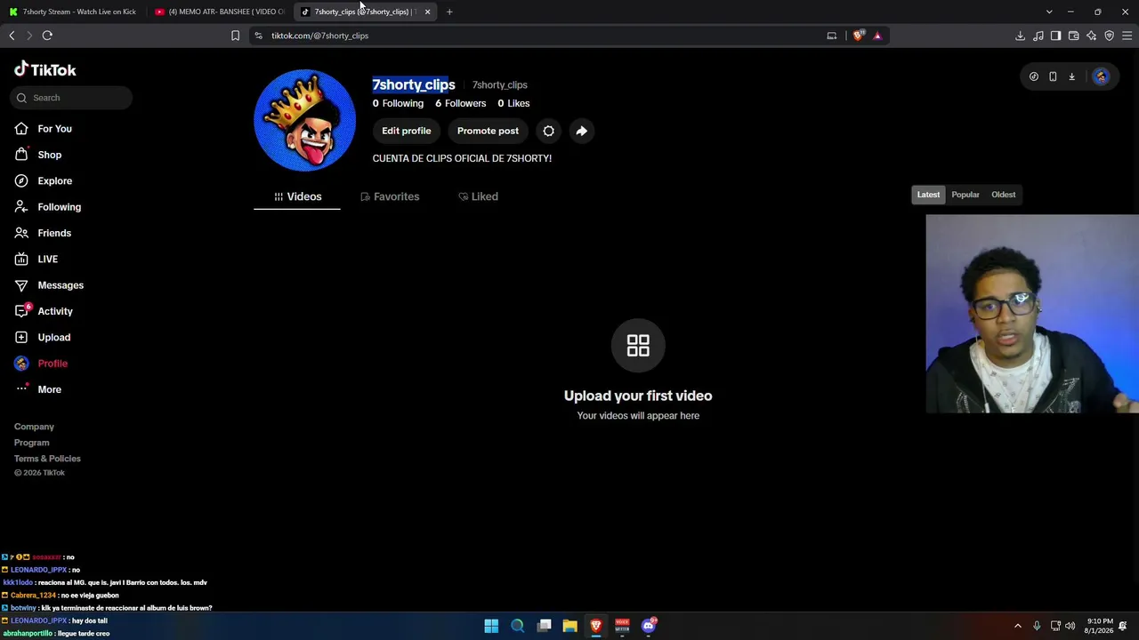Sort videos by Latest
Viewport: 1139px width, 640px height.
(928, 195)
